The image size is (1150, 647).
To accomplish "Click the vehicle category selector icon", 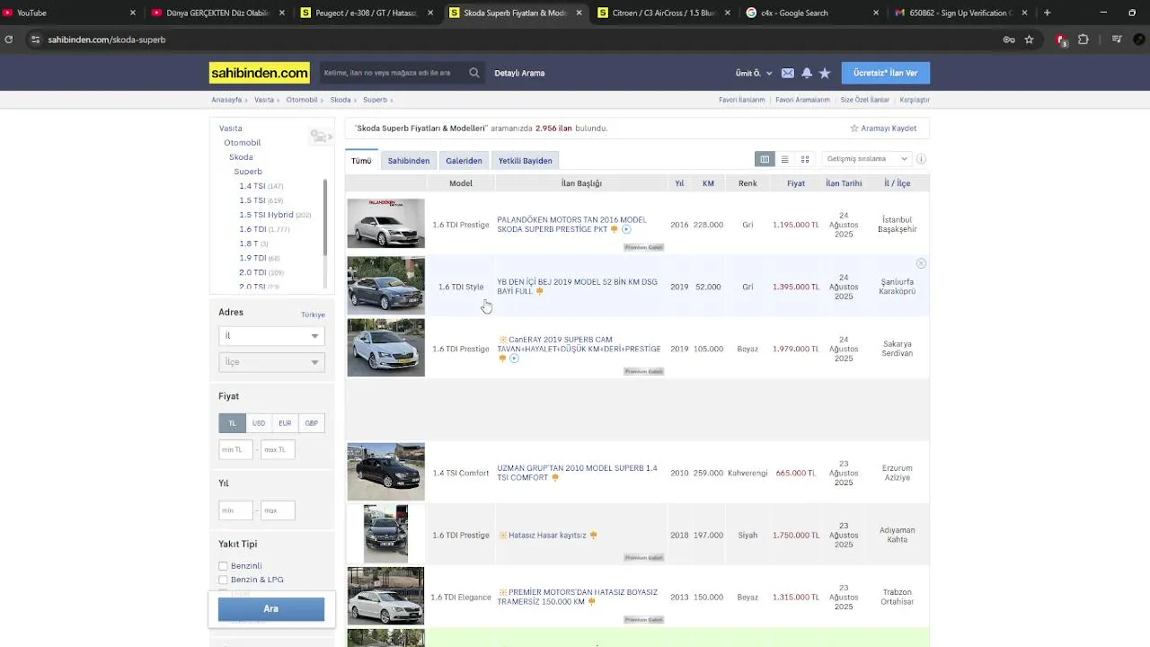I will point(321,137).
